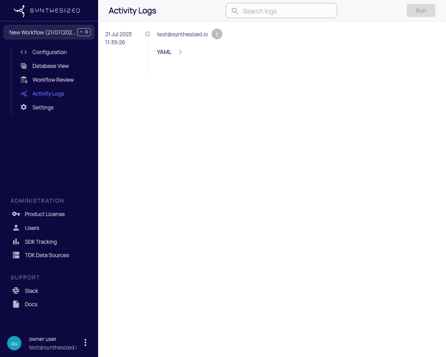Viewport: 446px width, 357px height.
Task: Click the TDK Data Sources server icon
Action: click(16, 255)
